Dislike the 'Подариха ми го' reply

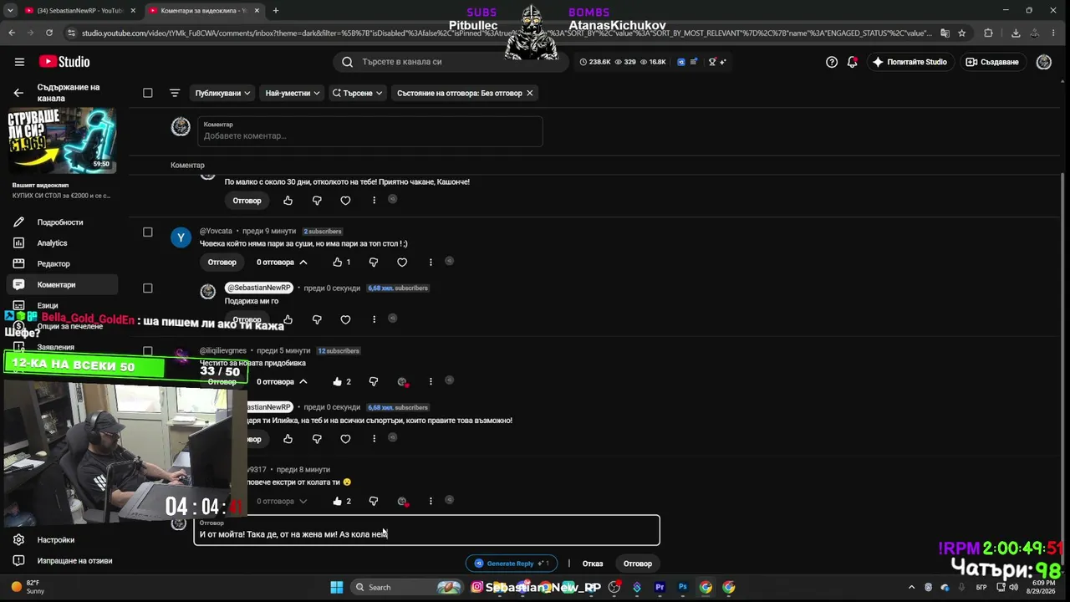pyautogui.click(x=317, y=319)
